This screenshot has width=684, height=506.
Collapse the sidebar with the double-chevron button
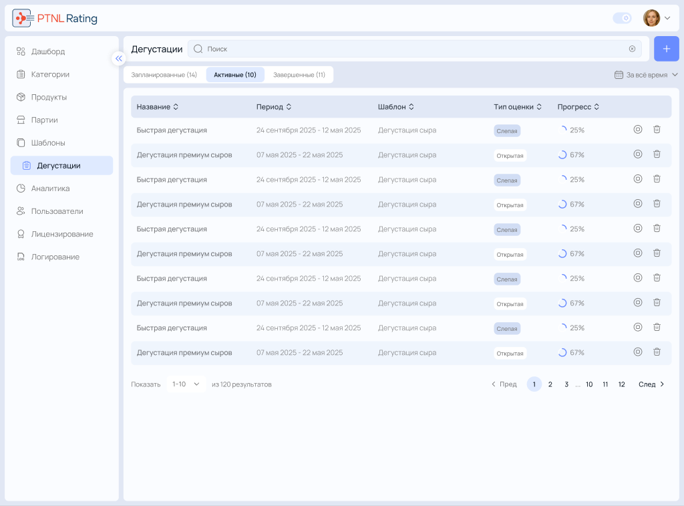coord(119,59)
